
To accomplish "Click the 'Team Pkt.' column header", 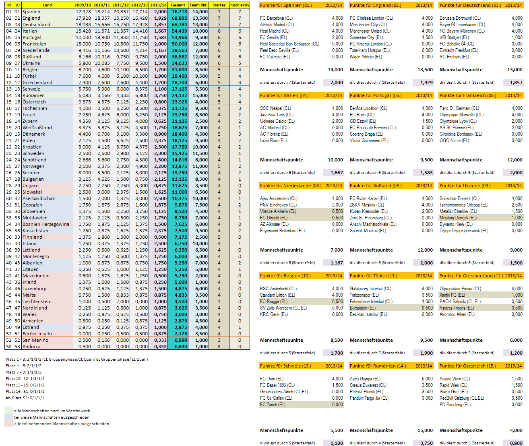I will tap(198, 5).
